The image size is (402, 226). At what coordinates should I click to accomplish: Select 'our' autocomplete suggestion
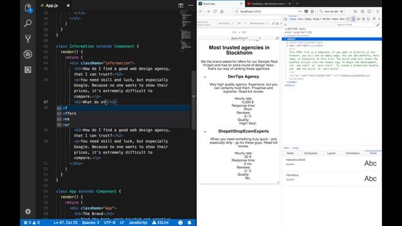click(123, 125)
